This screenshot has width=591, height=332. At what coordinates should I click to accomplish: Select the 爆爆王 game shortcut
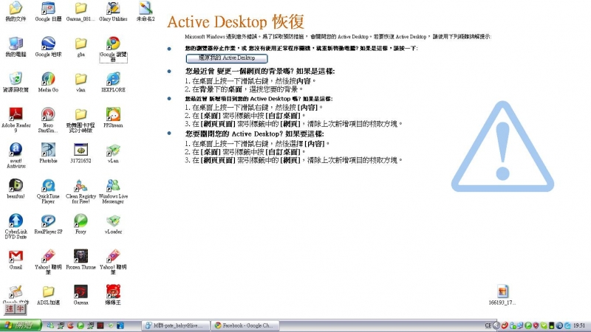(113, 294)
